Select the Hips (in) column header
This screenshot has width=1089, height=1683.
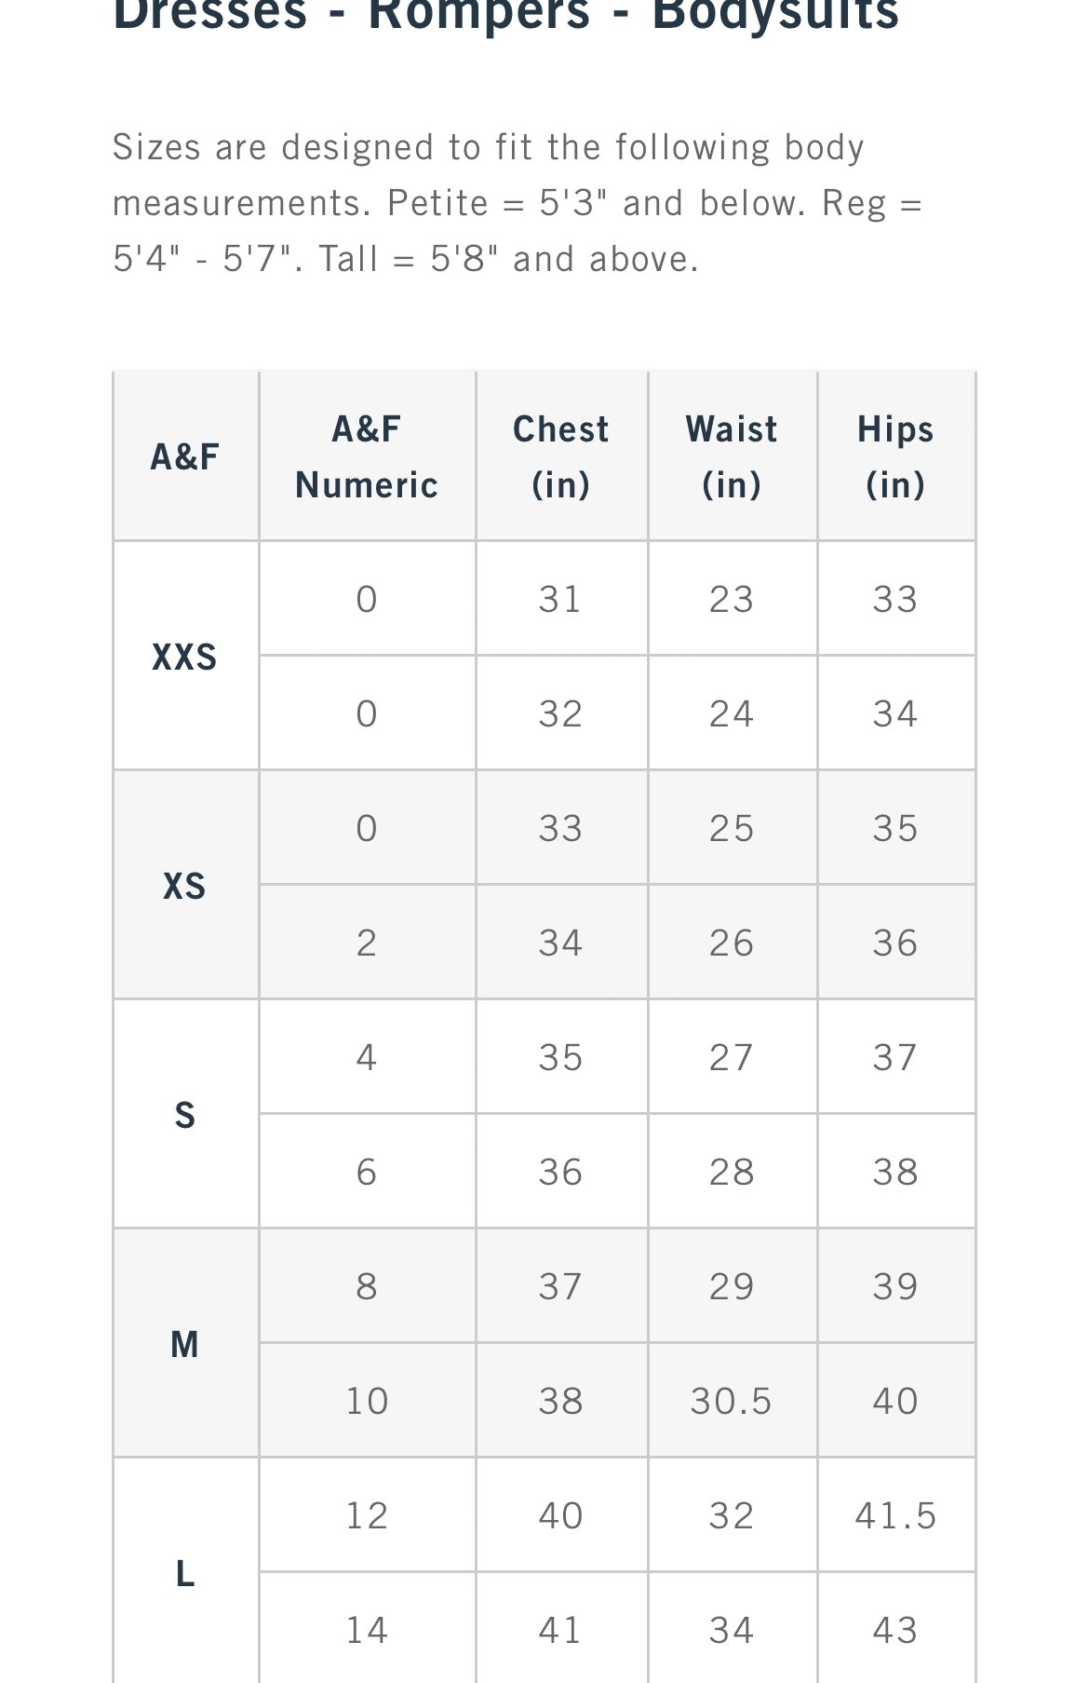click(x=895, y=456)
